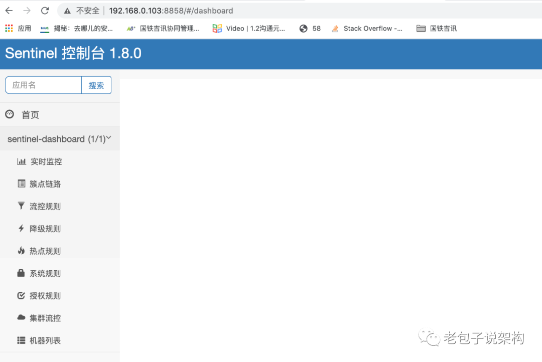542x362 pixels.
Task: Click the lock icon beside 系统规则
Action: coord(21,273)
